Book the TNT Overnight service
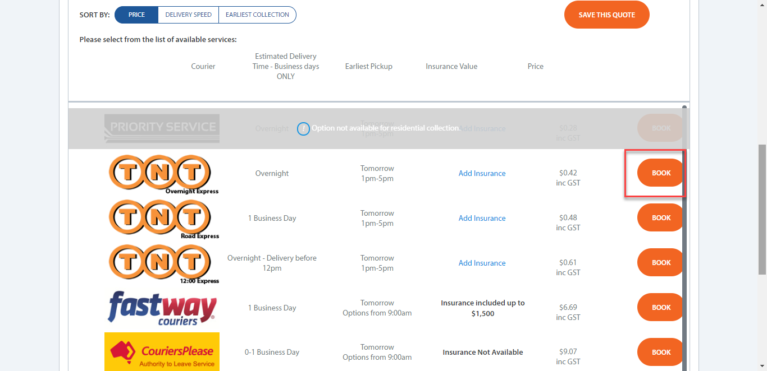This screenshot has height=371, width=767. pos(660,173)
